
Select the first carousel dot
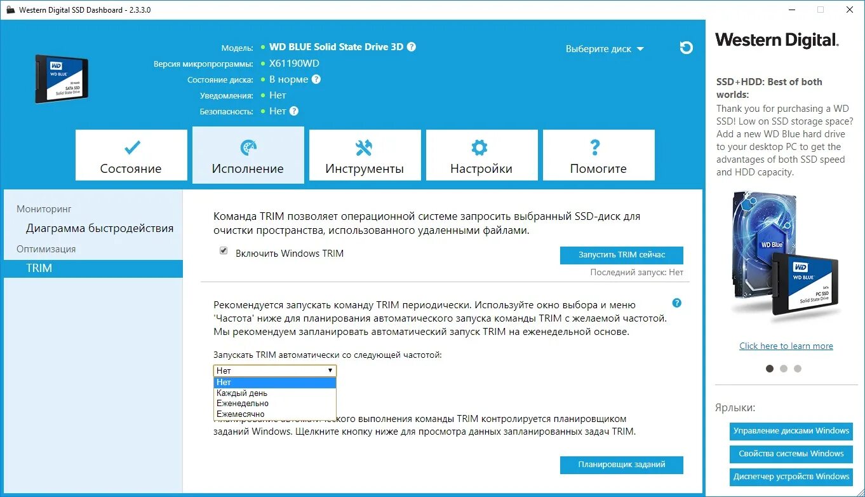[x=770, y=369]
